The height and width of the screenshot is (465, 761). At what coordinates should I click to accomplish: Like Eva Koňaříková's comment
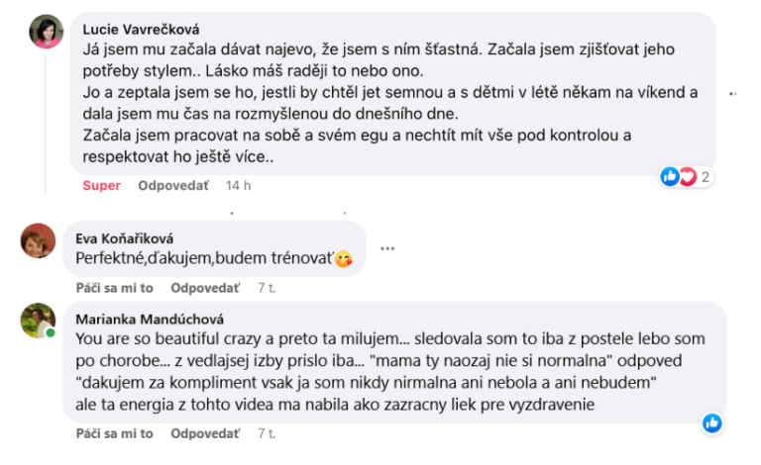114,288
